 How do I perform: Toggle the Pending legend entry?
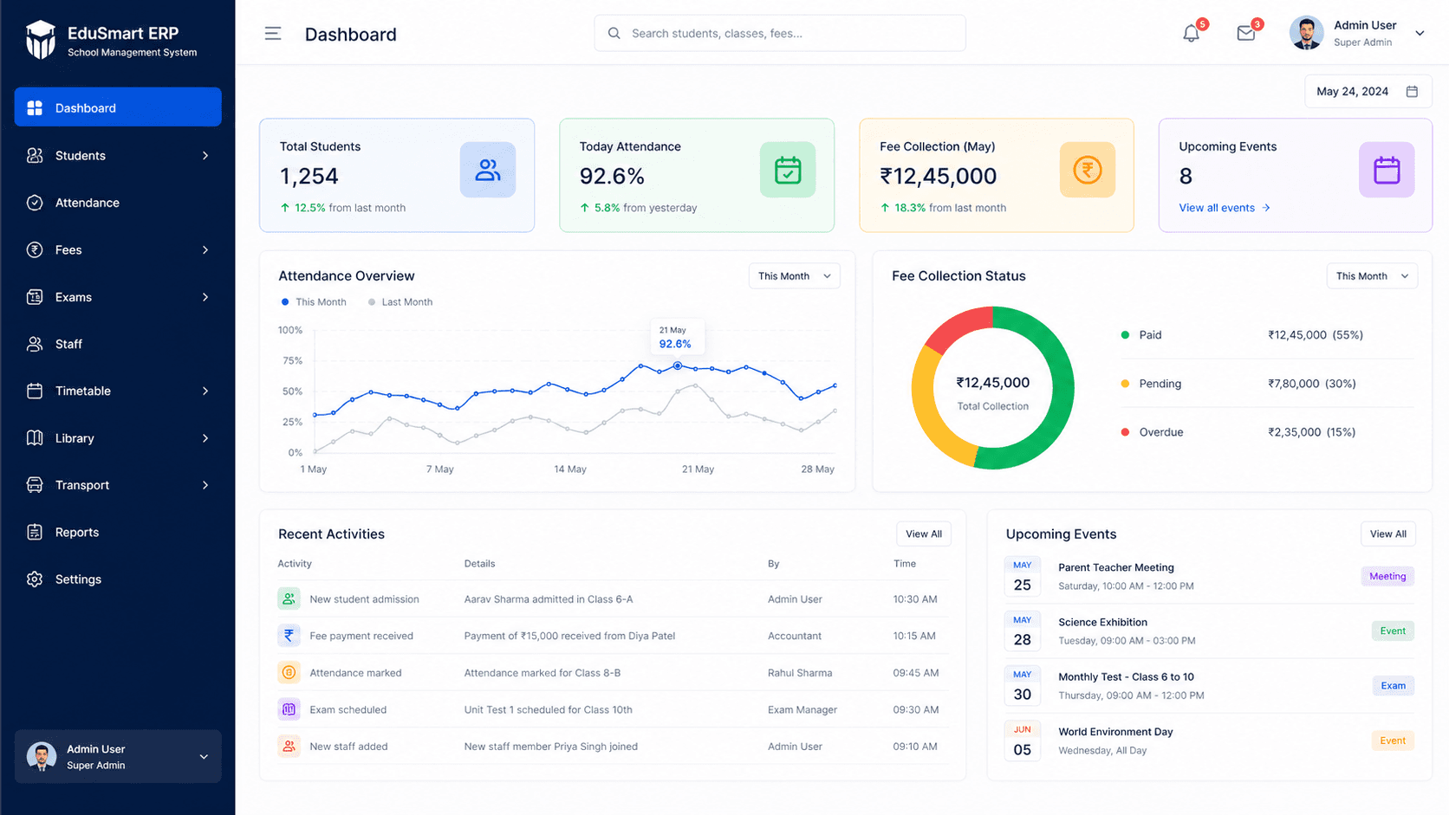tap(1151, 384)
